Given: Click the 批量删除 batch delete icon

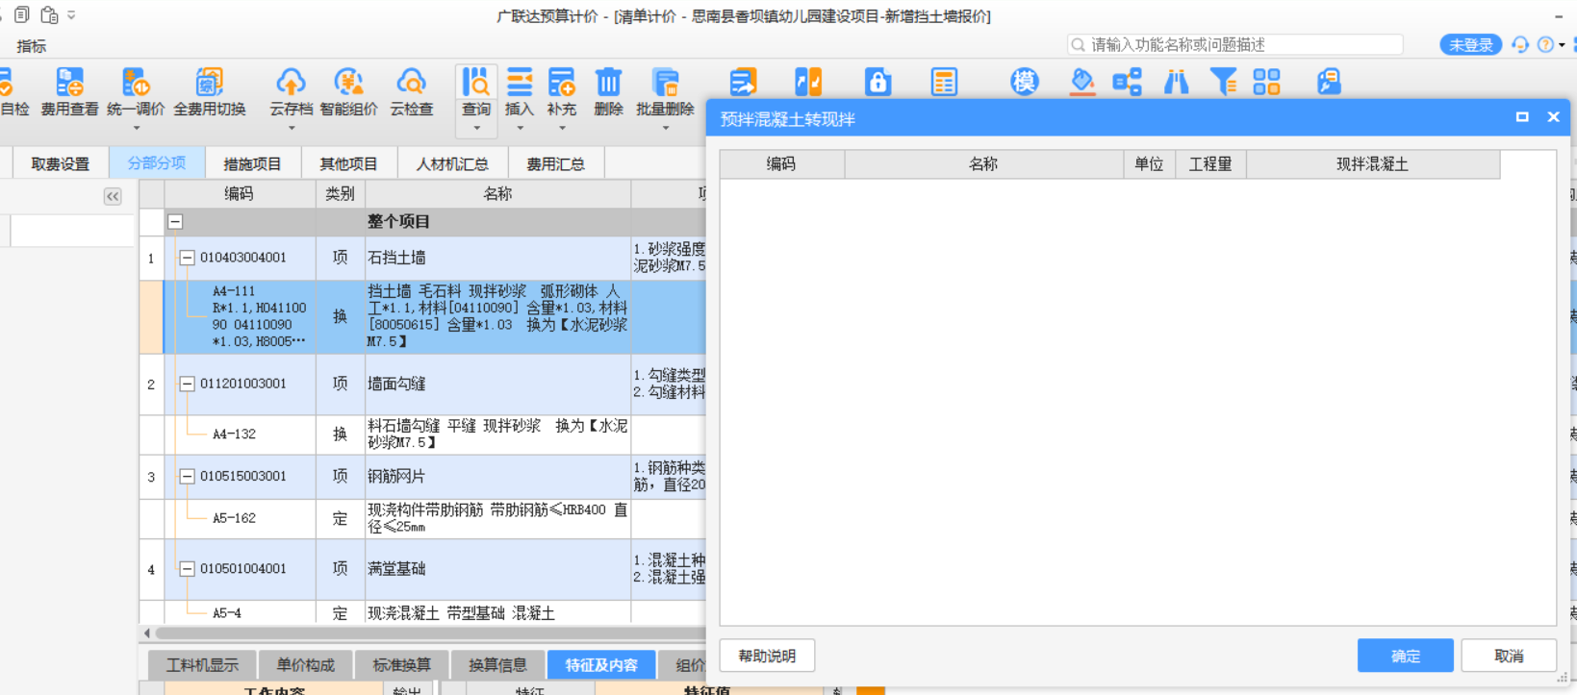Looking at the screenshot, I should pos(665,83).
